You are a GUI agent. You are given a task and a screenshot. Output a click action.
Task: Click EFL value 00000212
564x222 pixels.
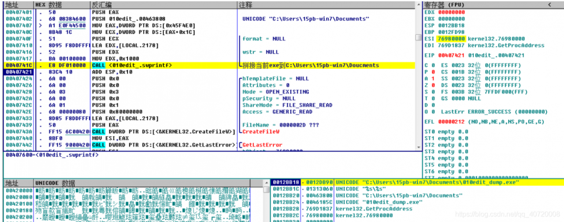[x=452, y=122]
